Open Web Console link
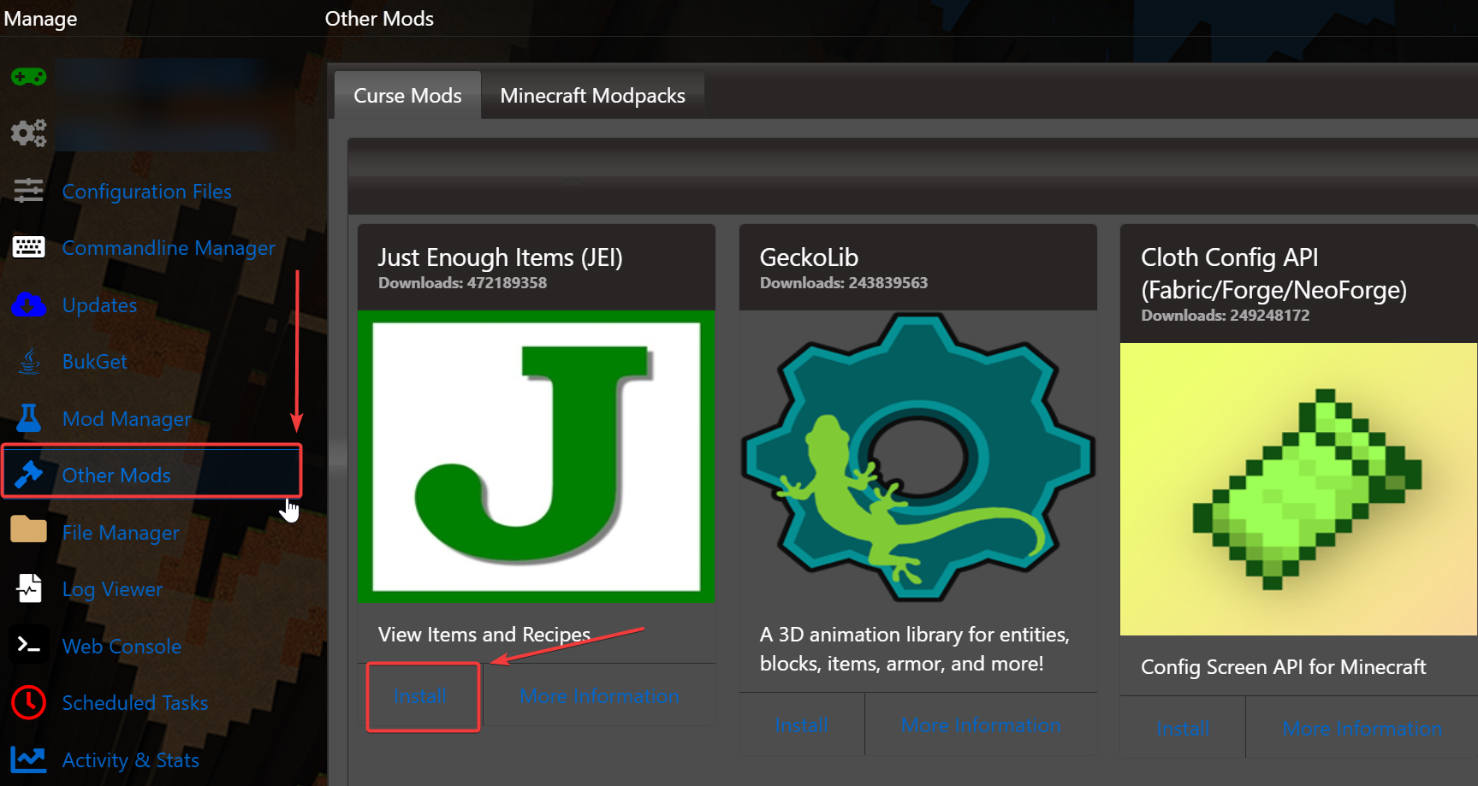 (x=122, y=647)
